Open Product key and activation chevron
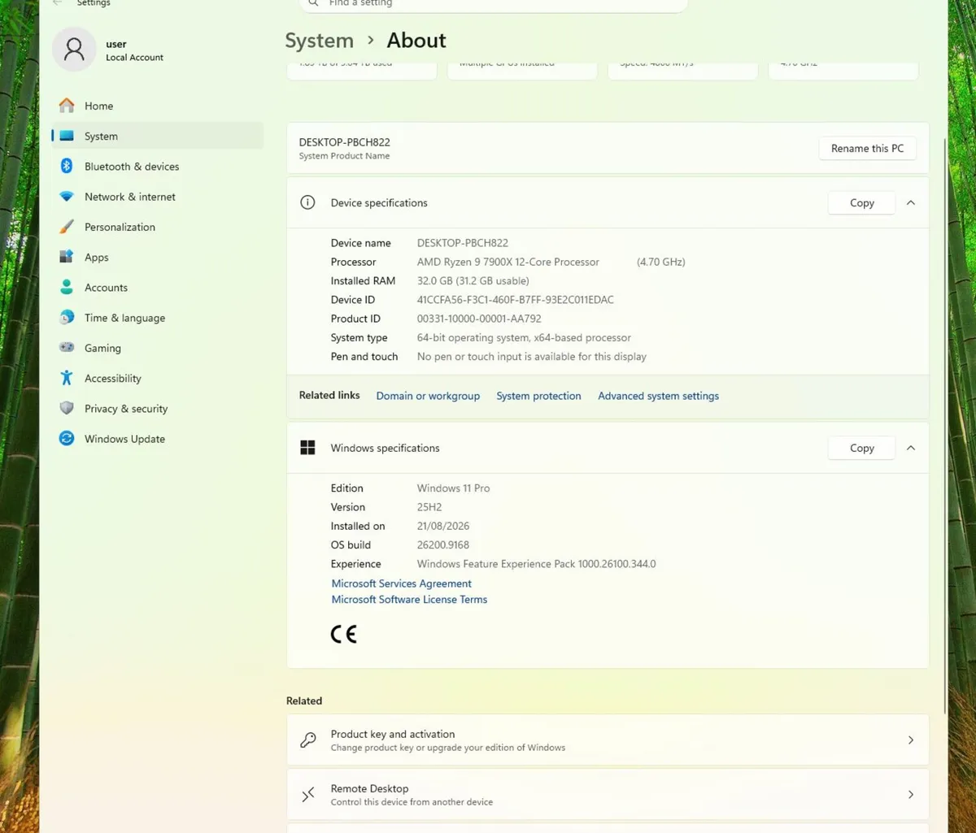The image size is (976, 833). click(x=911, y=740)
